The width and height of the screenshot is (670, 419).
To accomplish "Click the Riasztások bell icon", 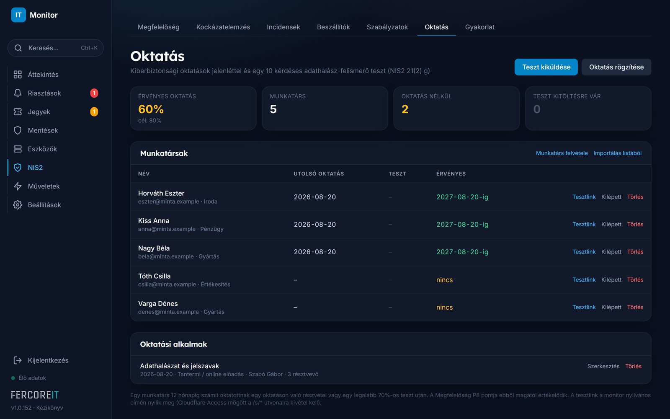I will click(18, 93).
